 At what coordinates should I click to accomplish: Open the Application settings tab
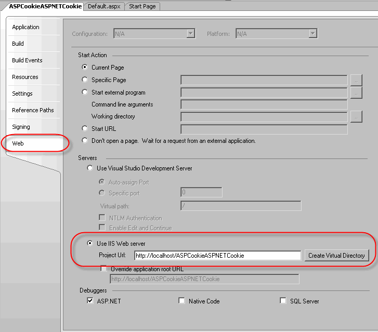pos(25,27)
